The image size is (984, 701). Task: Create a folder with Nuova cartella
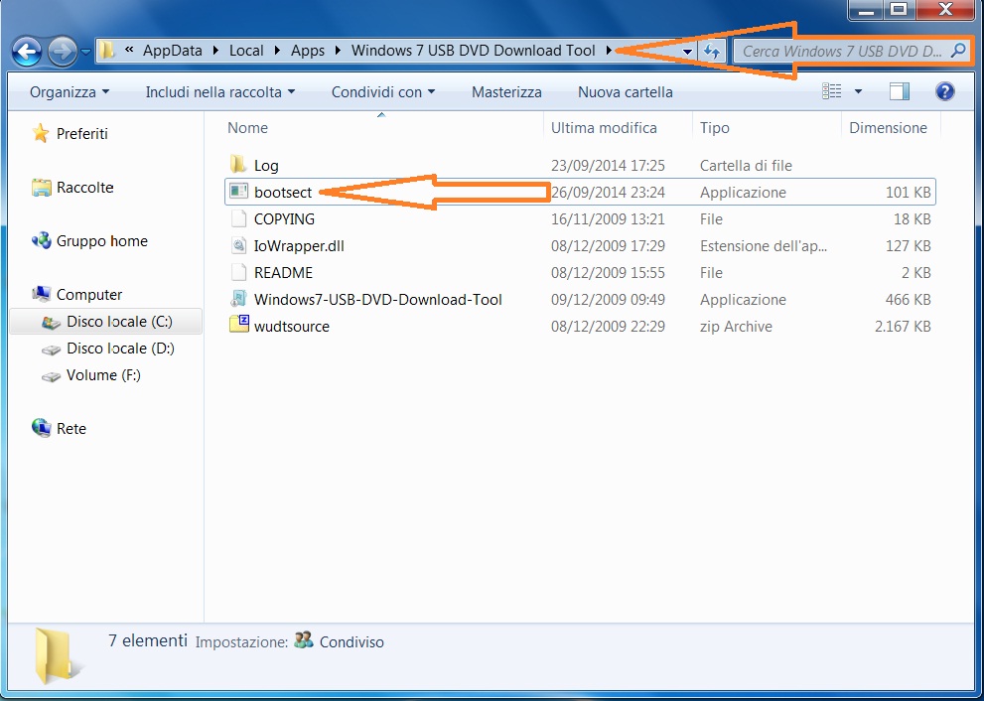[625, 92]
